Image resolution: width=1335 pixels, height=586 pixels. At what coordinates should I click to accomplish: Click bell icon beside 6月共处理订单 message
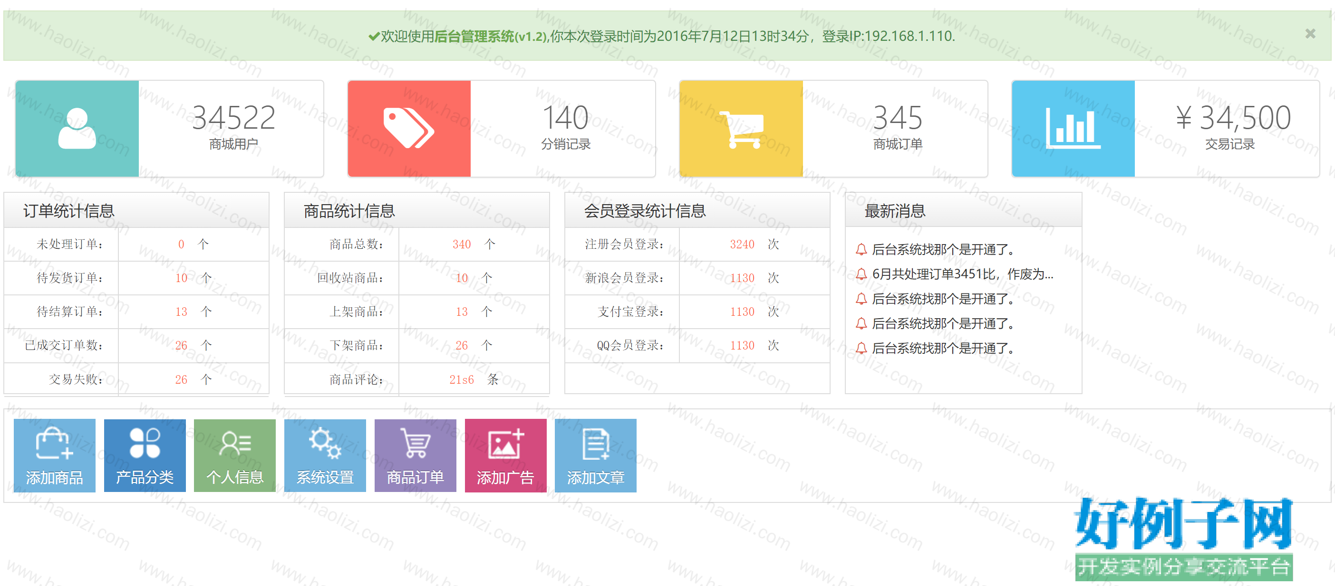coord(861,274)
